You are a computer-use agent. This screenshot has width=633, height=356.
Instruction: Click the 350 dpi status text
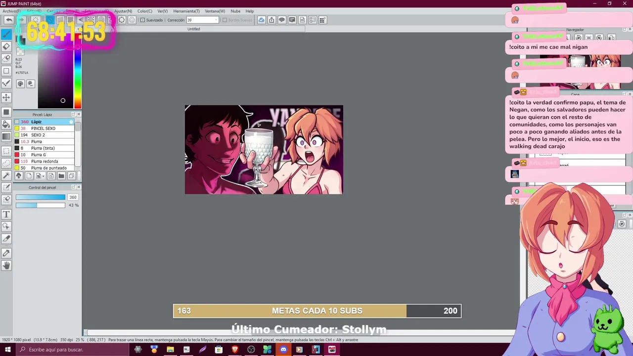click(x=66, y=340)
